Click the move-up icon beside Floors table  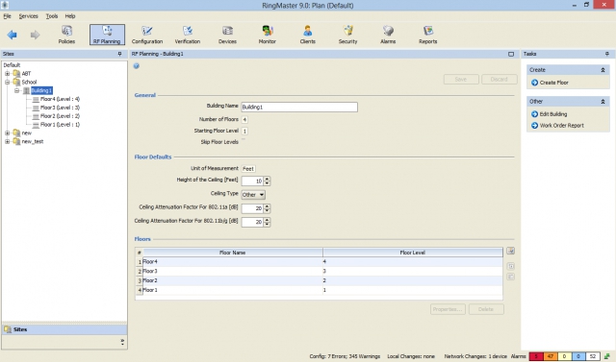coord(511,266)
